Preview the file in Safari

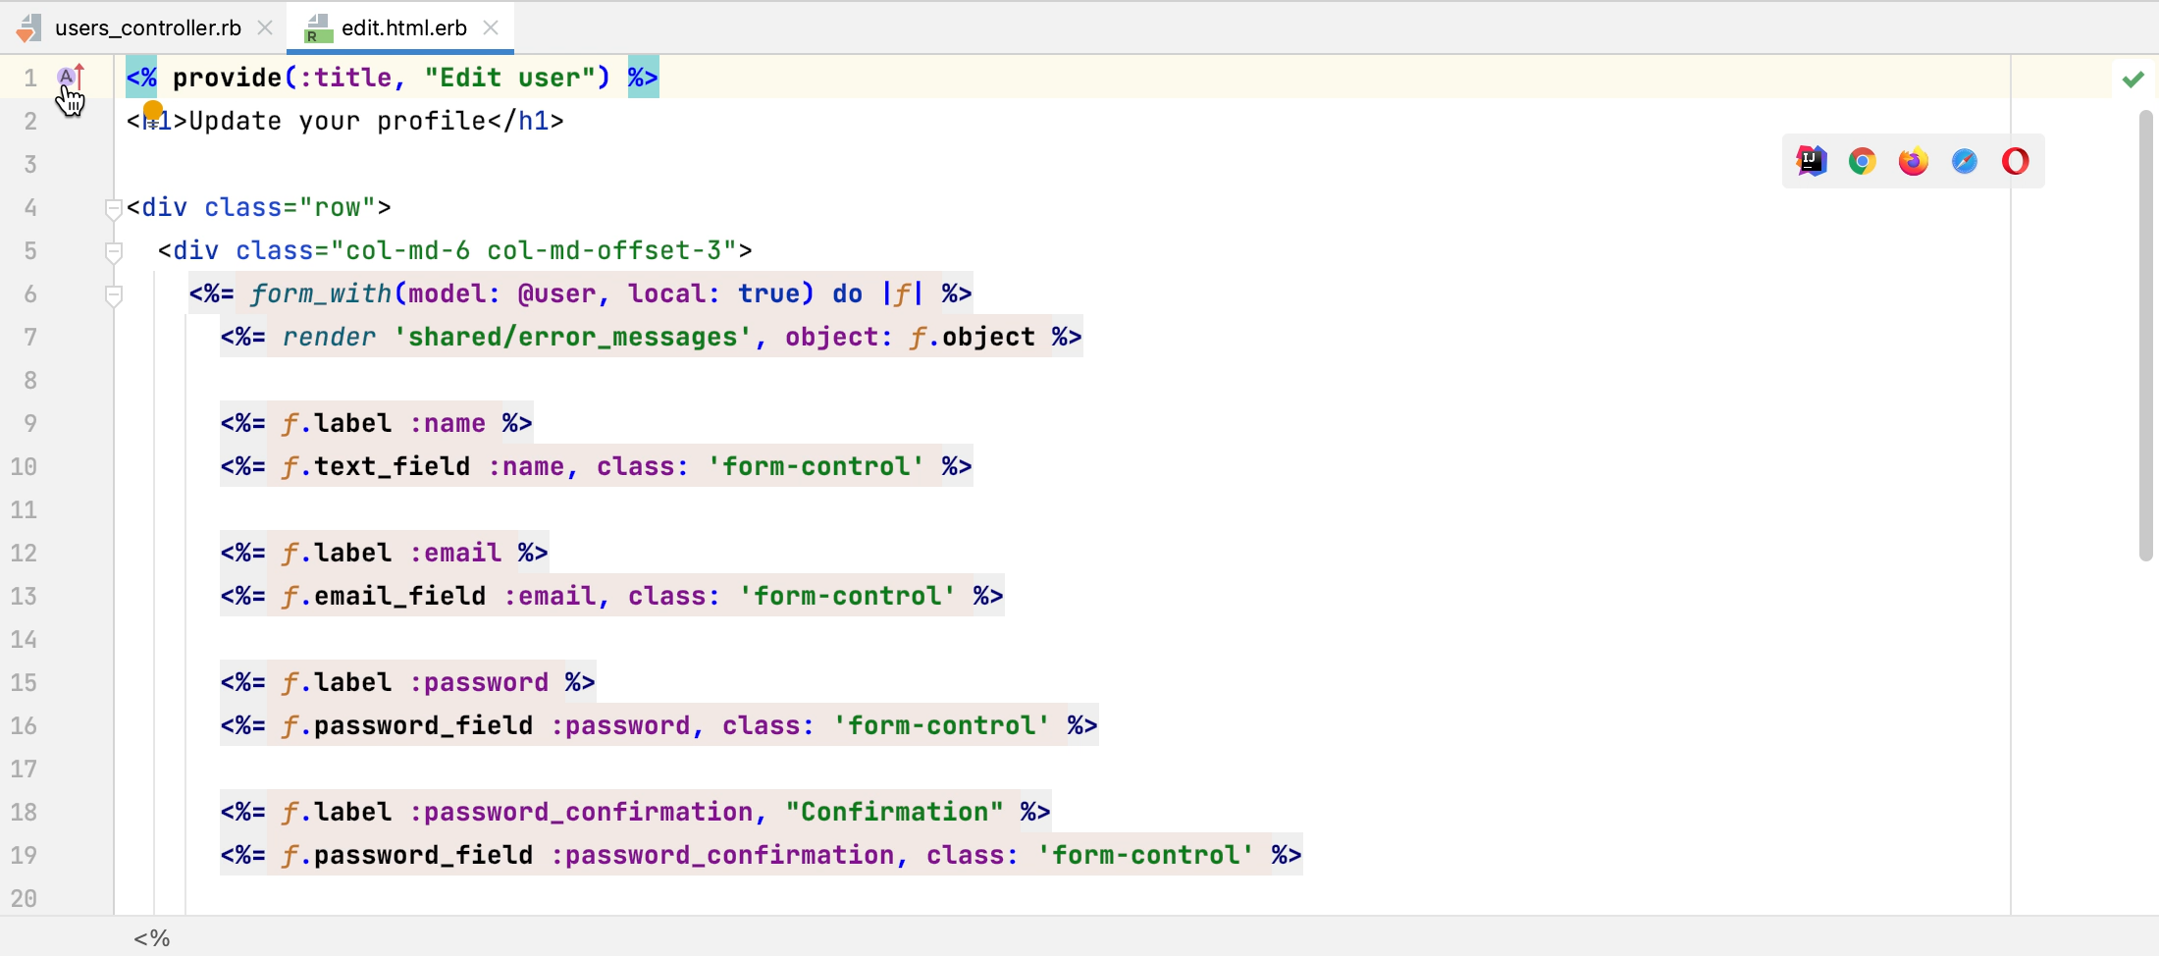tap(1964, 161)
